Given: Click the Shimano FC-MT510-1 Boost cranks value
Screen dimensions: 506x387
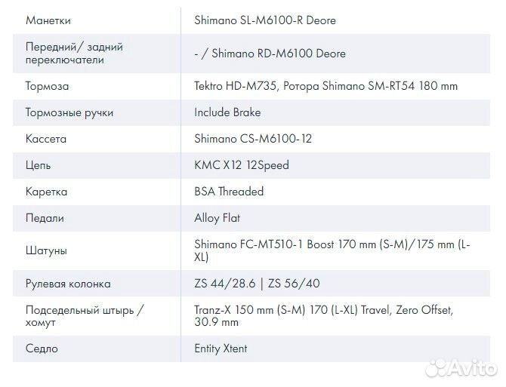Looking at the screenshot, I should (x=332, y=250).
